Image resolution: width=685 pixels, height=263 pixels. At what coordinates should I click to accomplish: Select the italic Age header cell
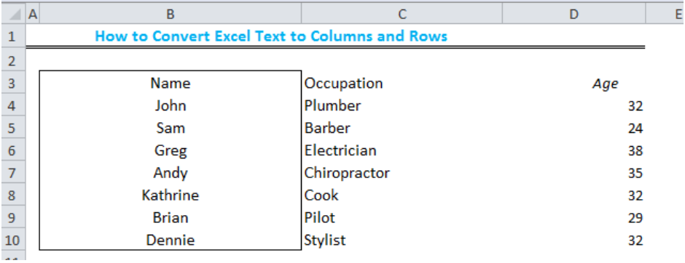point(574,84)
